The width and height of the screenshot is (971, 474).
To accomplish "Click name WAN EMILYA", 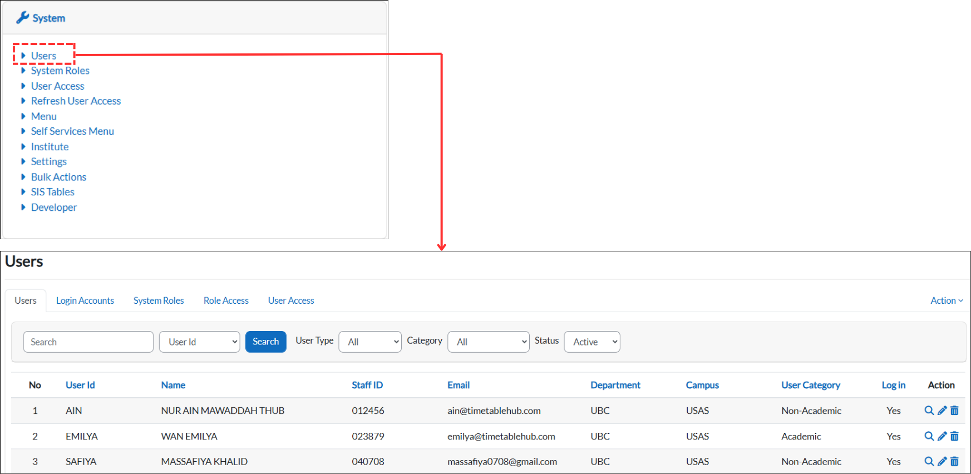I will point(189,436).
